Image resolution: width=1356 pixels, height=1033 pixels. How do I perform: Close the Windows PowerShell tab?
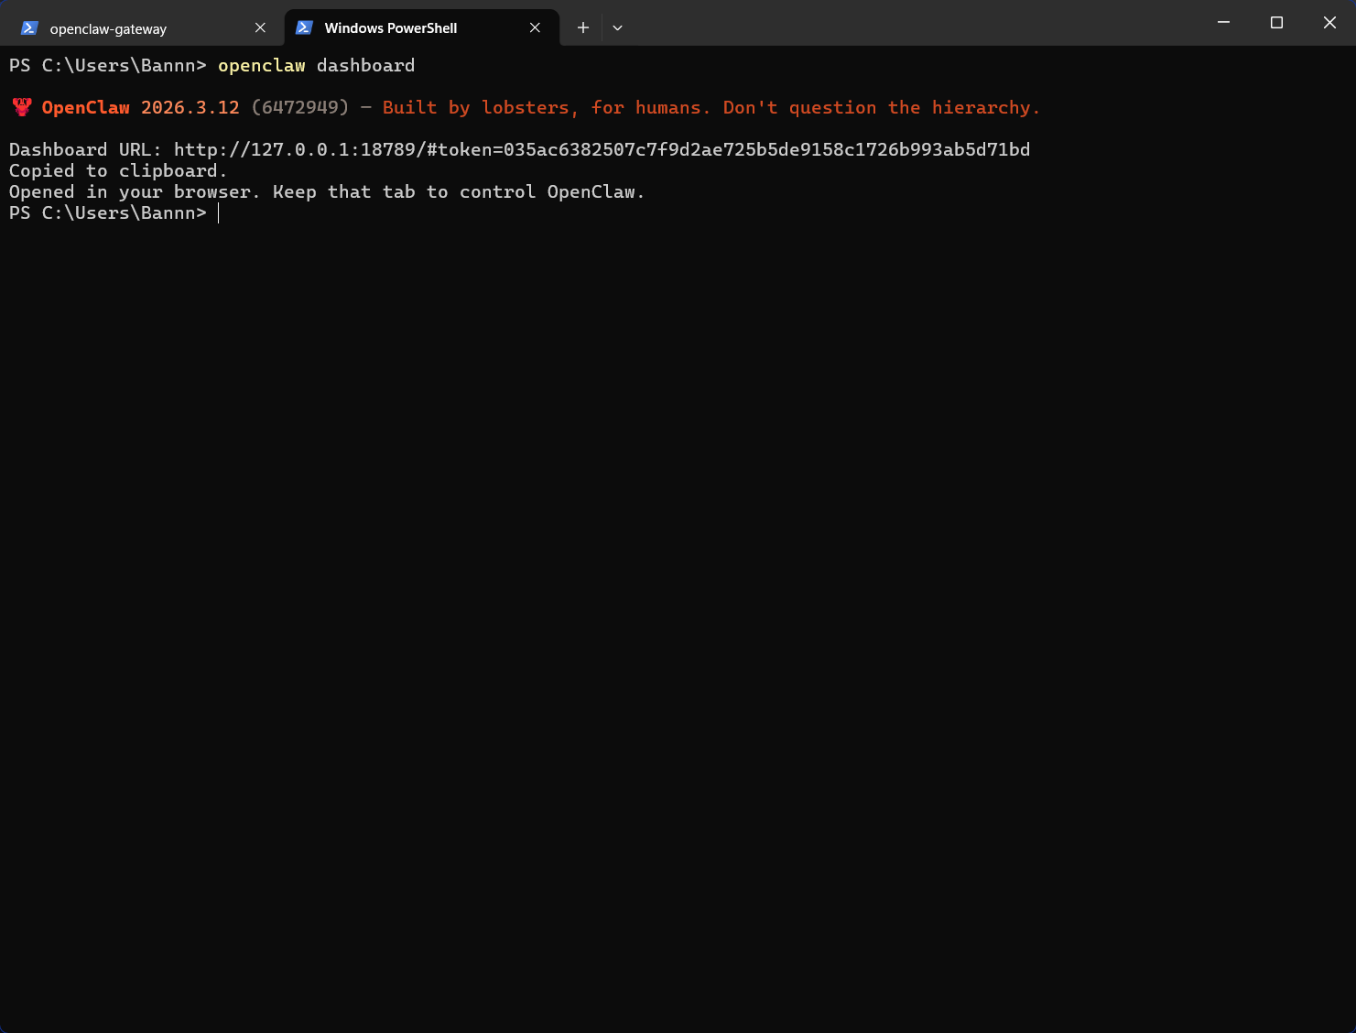coord(535,28)
